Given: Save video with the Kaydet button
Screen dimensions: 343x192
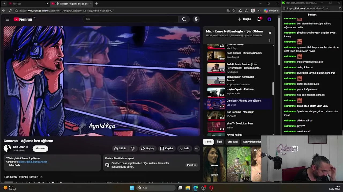Looking at the screenshot, I should coord(166,149).
